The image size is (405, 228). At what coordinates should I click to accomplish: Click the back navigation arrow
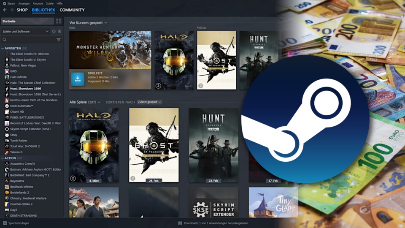click(5, 10)
